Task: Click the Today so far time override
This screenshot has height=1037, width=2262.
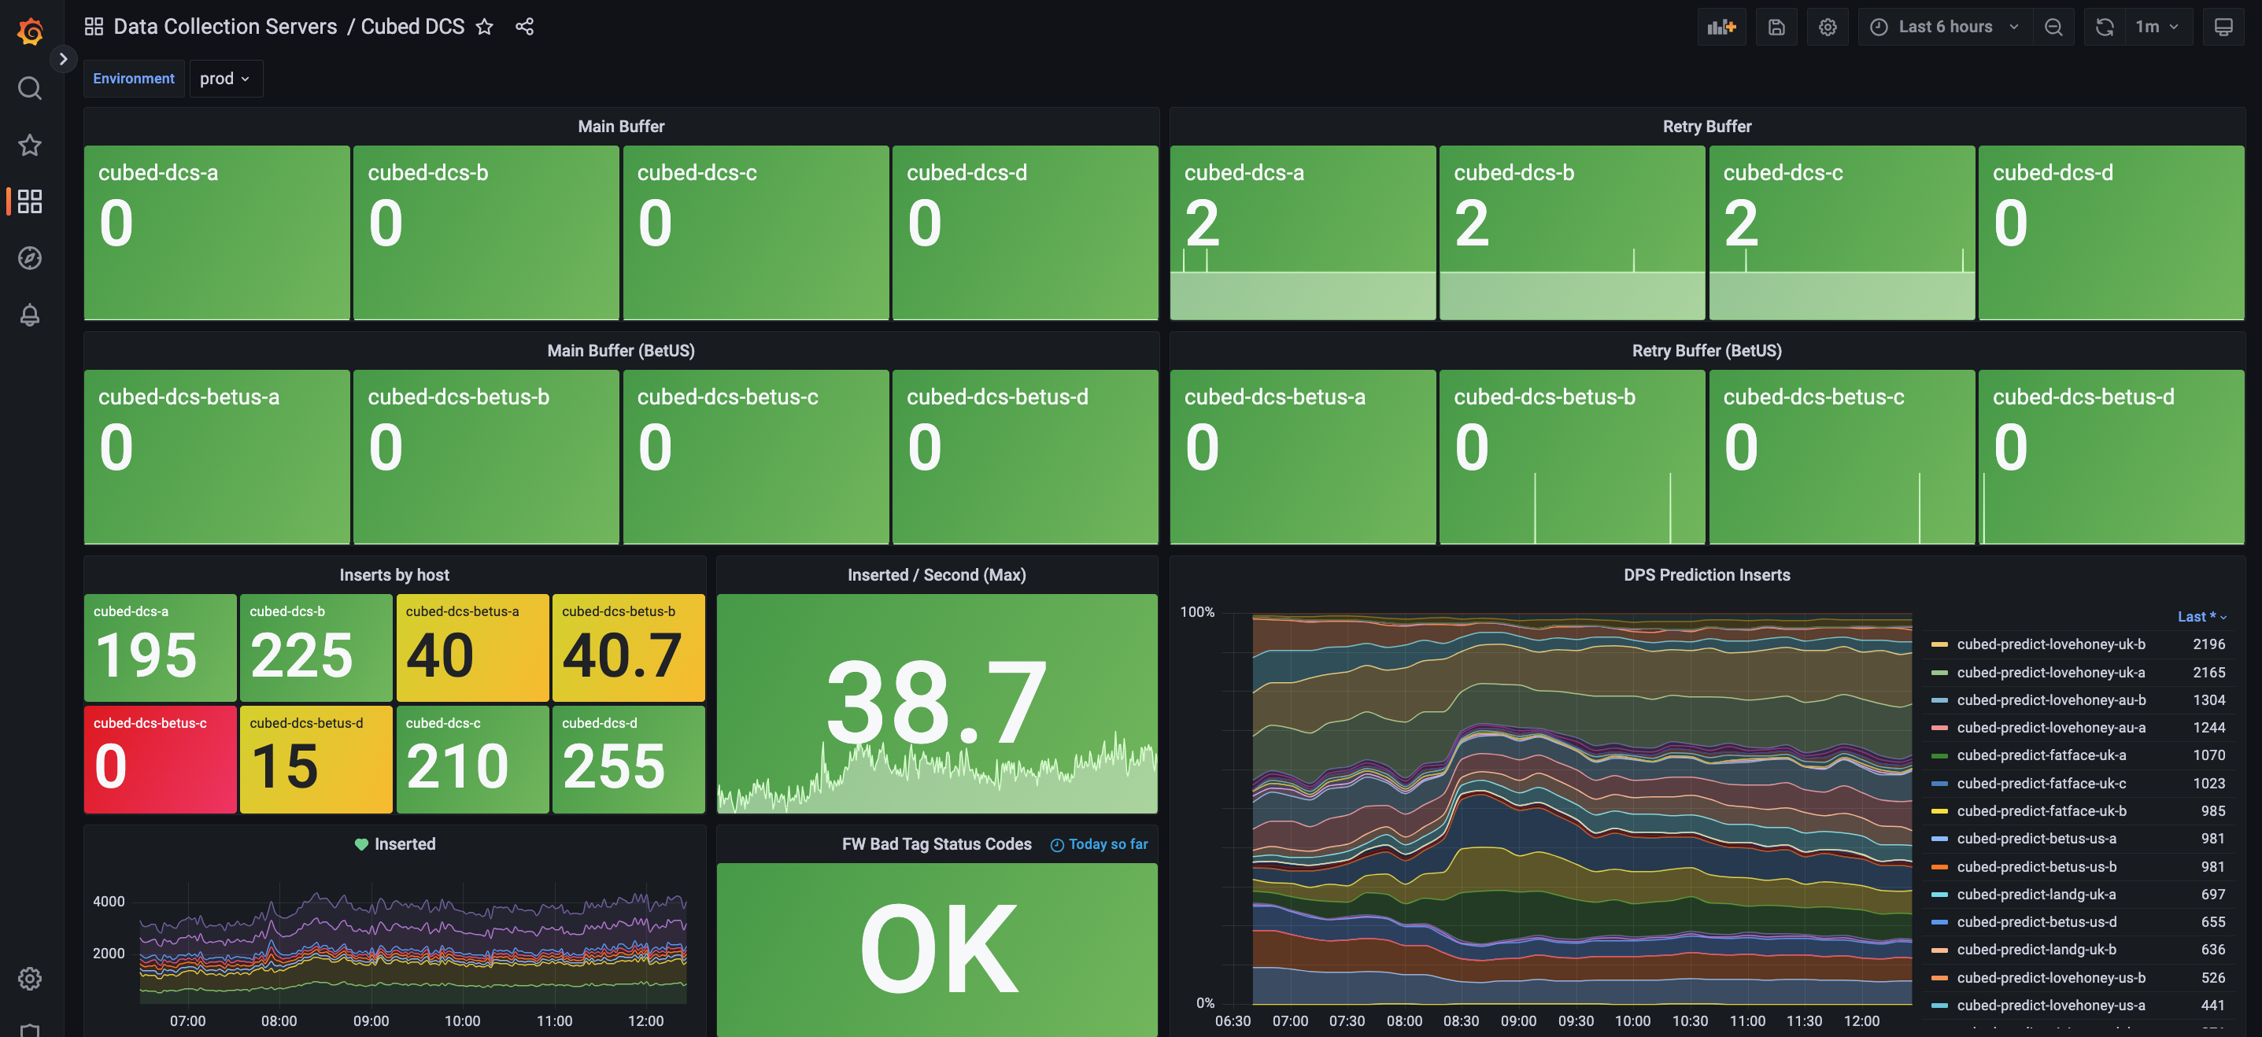Action: 1099,843
